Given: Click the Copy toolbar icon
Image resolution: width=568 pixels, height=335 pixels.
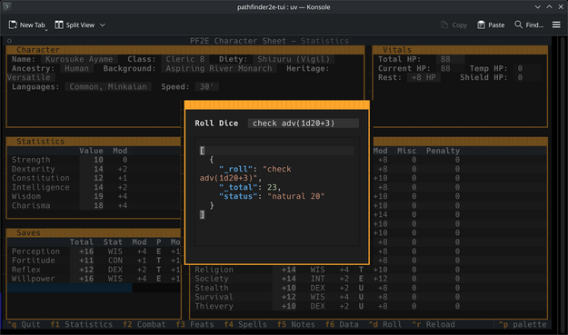Looking at the screenshot, I should (x=444, y=25).
